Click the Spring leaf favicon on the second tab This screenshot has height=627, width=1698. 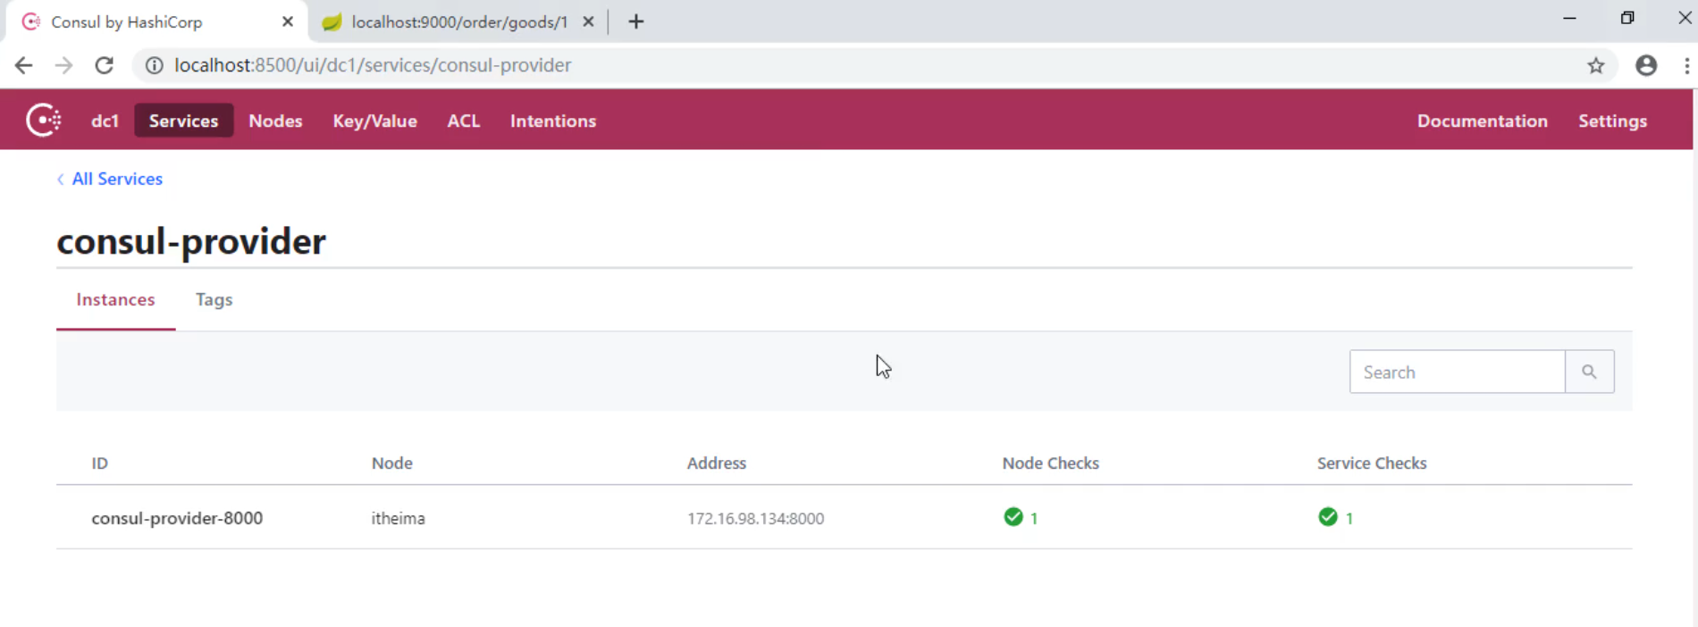[332, 21]
